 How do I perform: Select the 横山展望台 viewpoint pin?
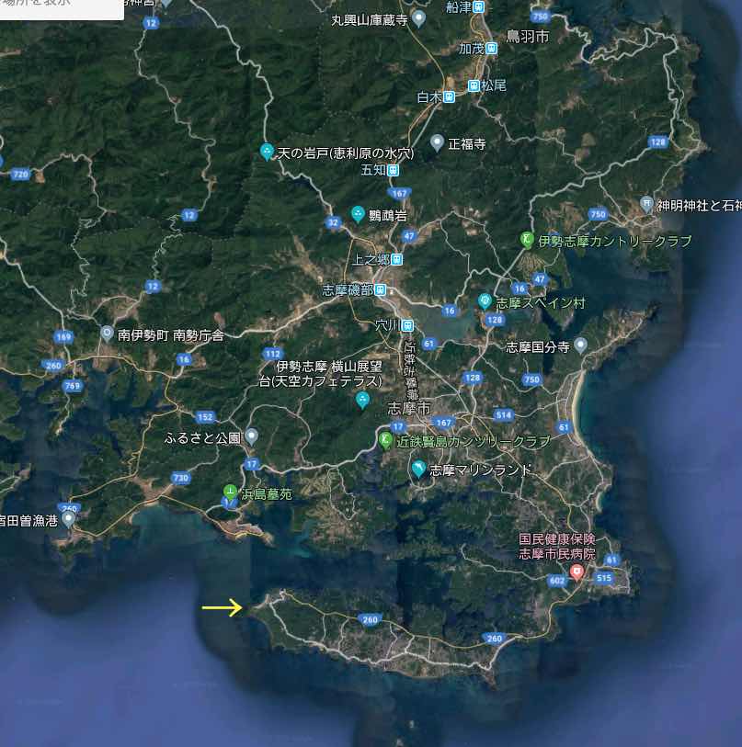[x=363, y=400]
